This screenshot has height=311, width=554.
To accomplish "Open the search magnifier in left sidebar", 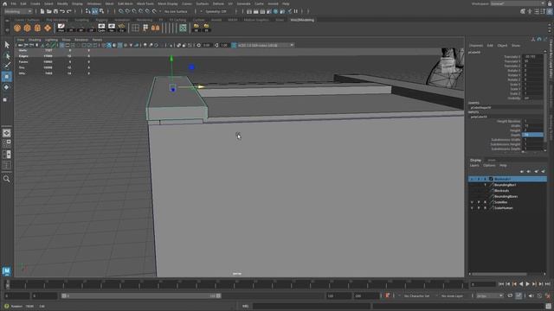I will (x=6, y=179).
